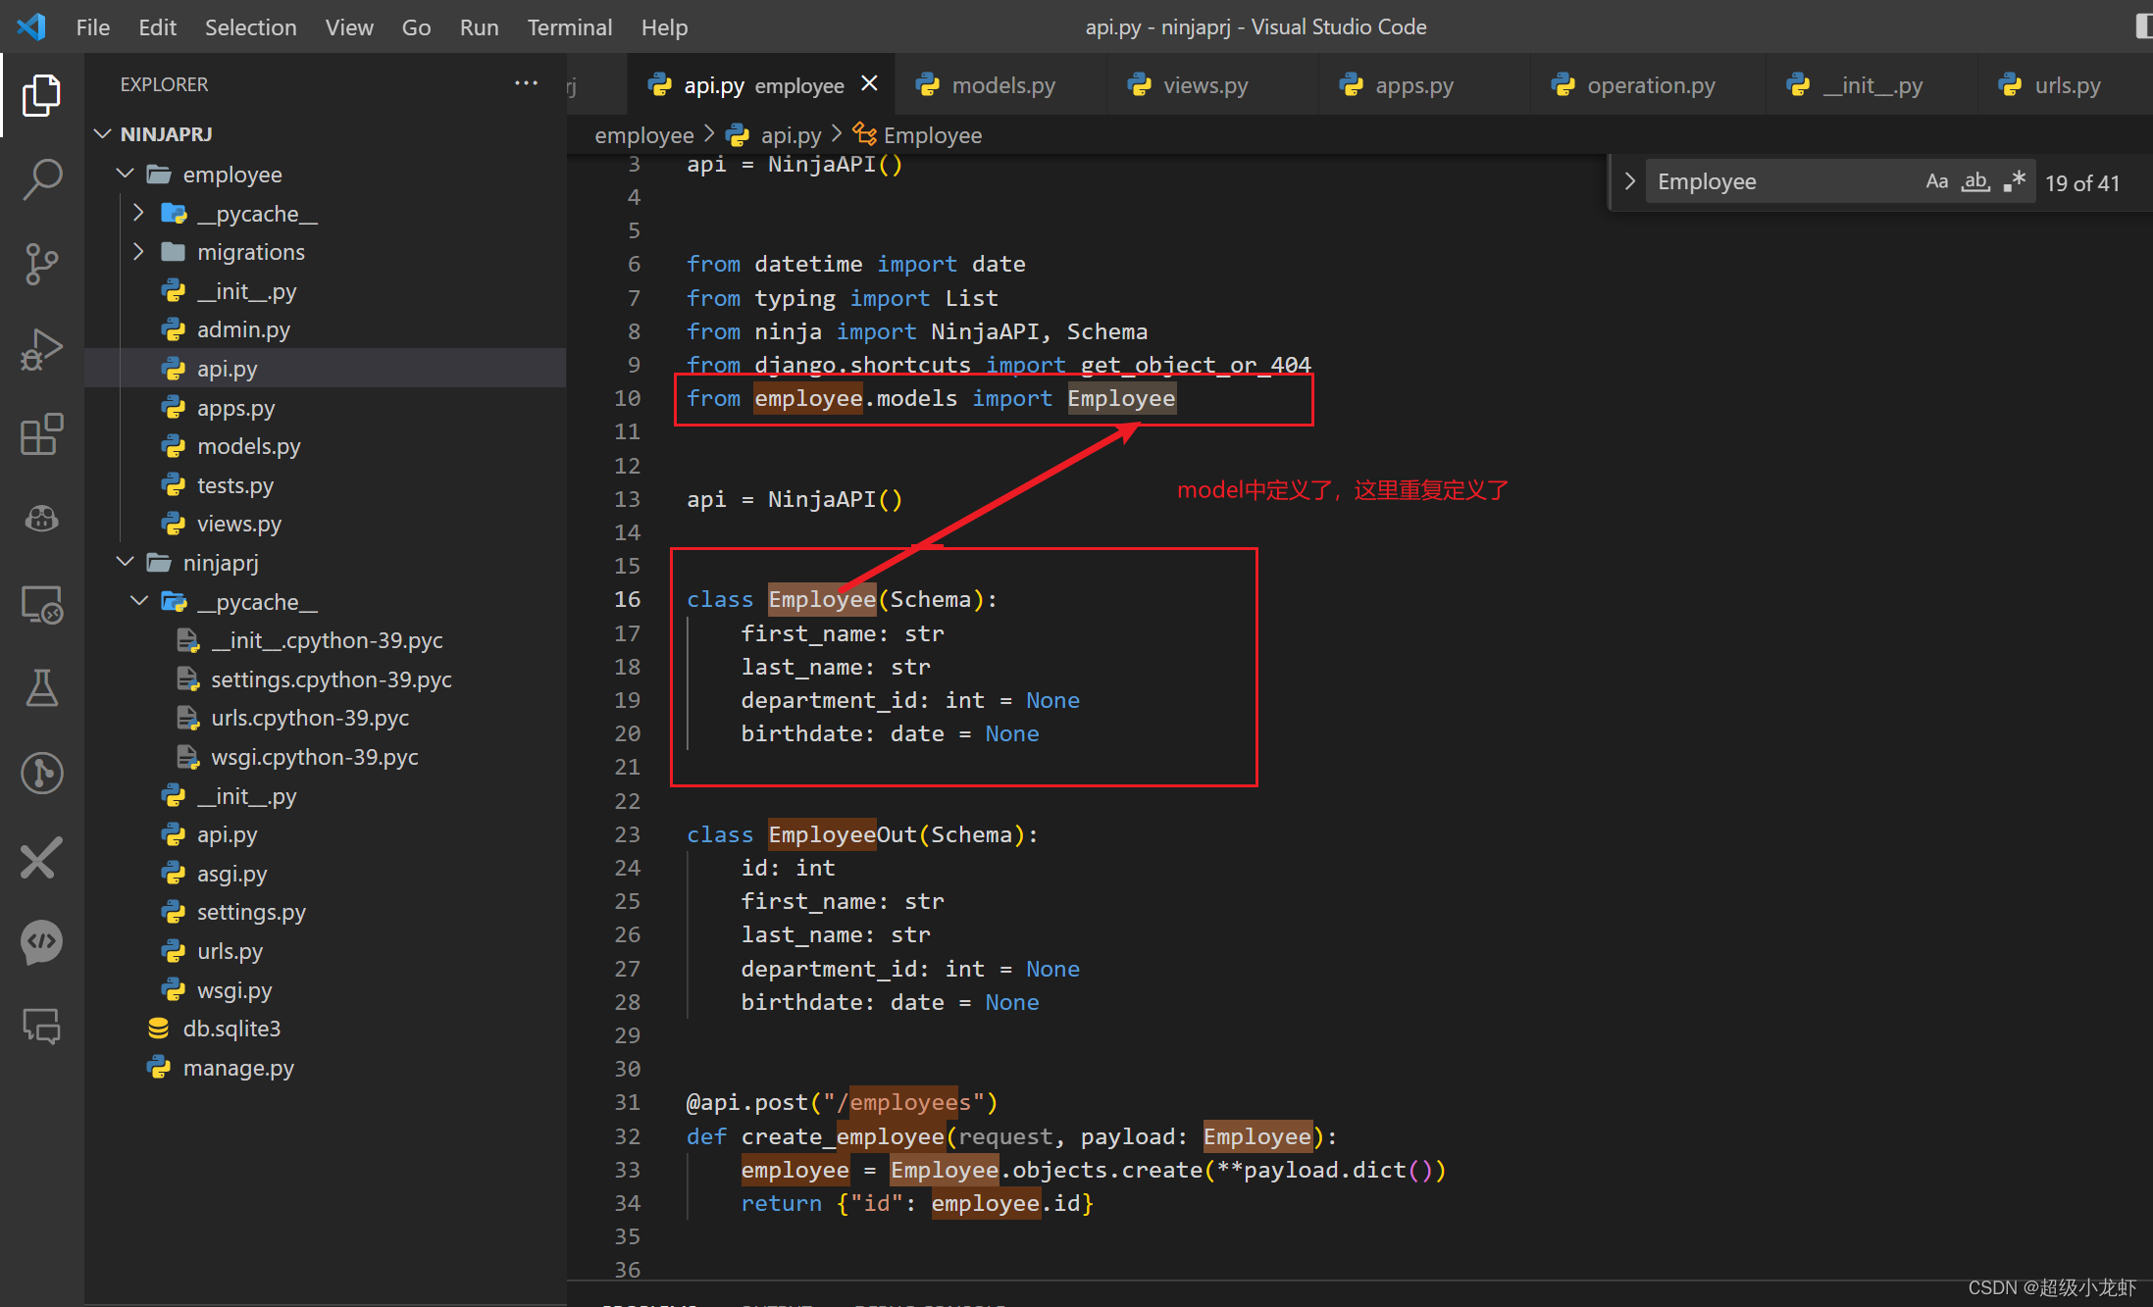
Task: Toggle Use Regular Expression in find widget
Action: point(2014,181)
